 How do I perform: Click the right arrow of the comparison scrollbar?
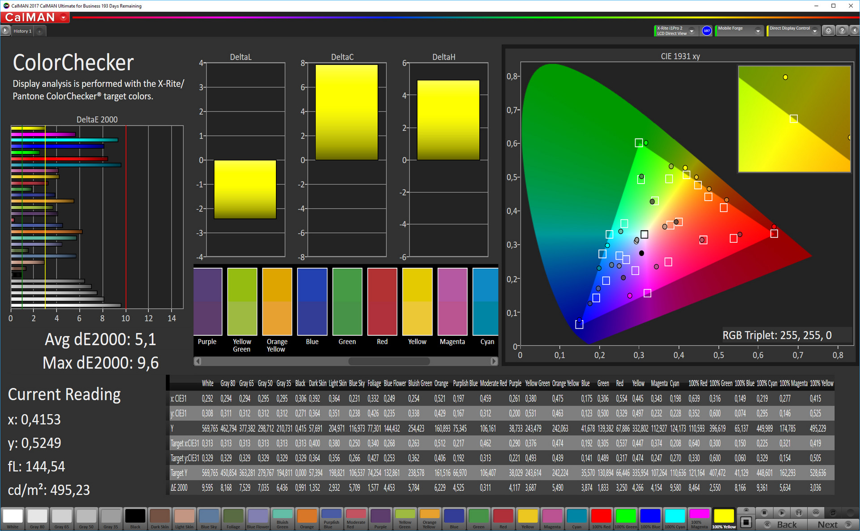coord(494,361)
